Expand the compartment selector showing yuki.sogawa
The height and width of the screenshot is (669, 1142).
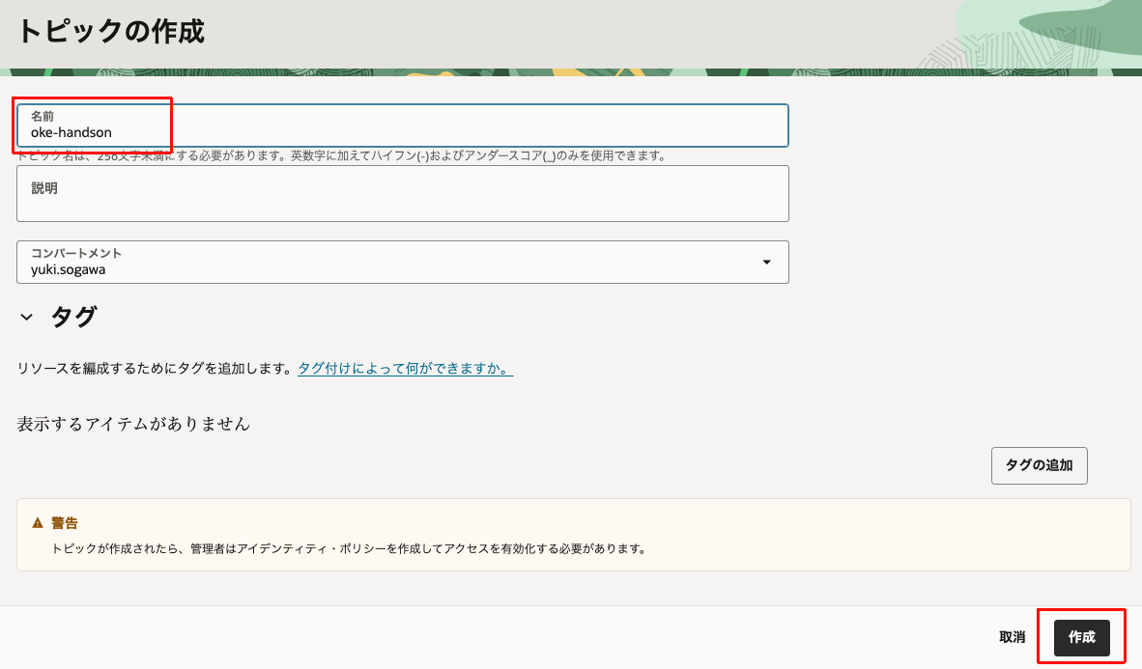(403, 262)
